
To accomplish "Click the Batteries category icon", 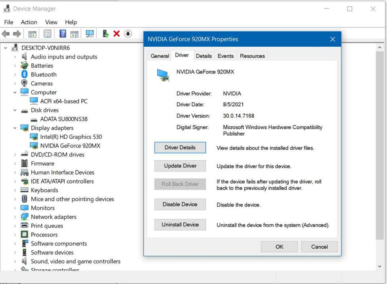I will 24,65.
